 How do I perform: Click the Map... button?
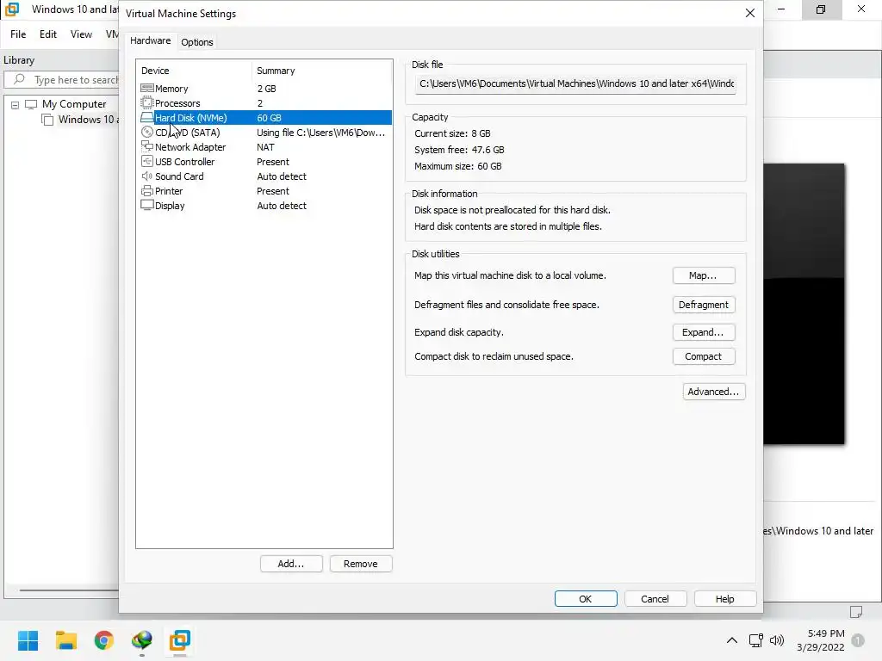(x=704, y=275)
